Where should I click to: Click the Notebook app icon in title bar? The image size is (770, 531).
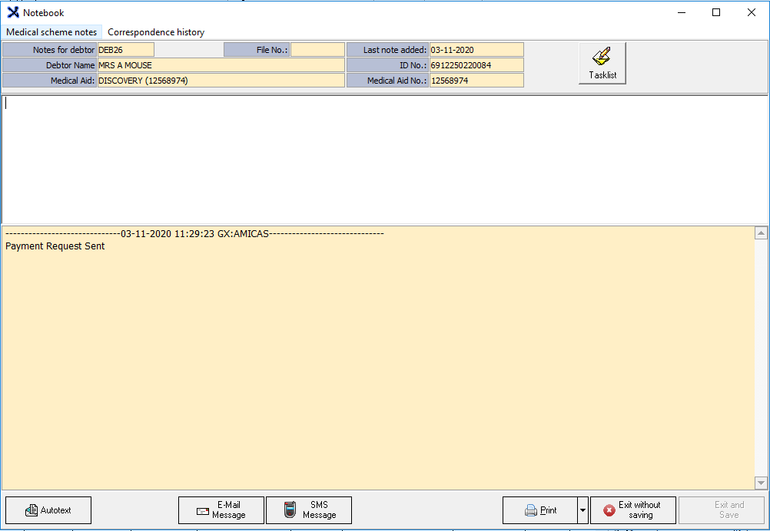(13, 13)
